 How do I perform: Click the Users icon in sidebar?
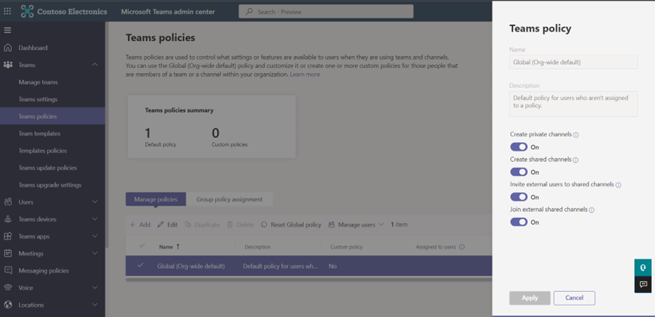click(8, 202)
